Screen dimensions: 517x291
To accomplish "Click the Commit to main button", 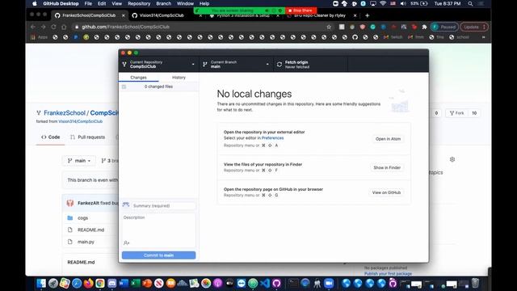I will click(x=158, y=255).
